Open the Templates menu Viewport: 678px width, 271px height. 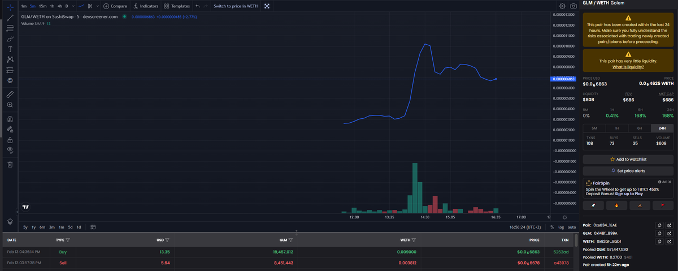pyautogui.click(x=177, y=6)
